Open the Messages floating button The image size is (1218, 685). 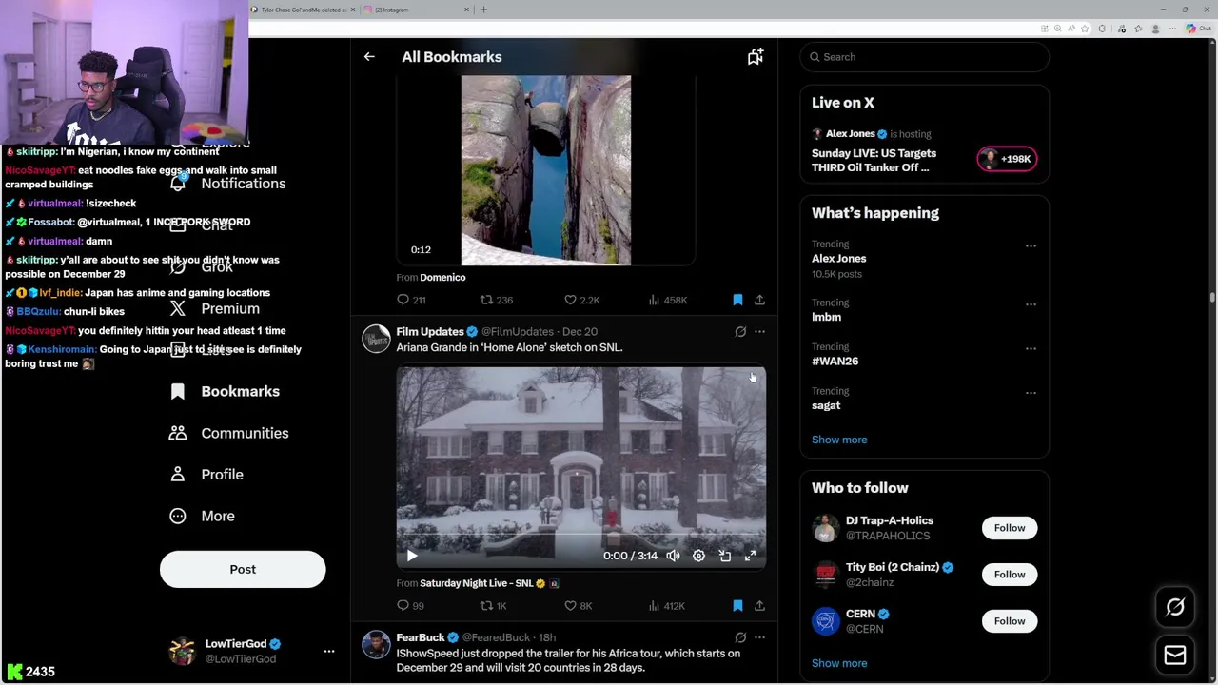tap(1175, 655)
